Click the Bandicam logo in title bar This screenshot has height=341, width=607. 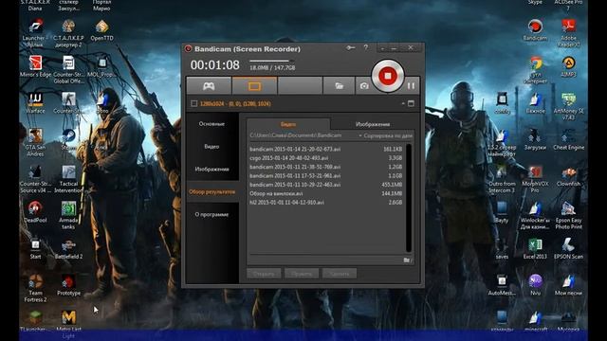pyautogui.click(x=188, y=48)
